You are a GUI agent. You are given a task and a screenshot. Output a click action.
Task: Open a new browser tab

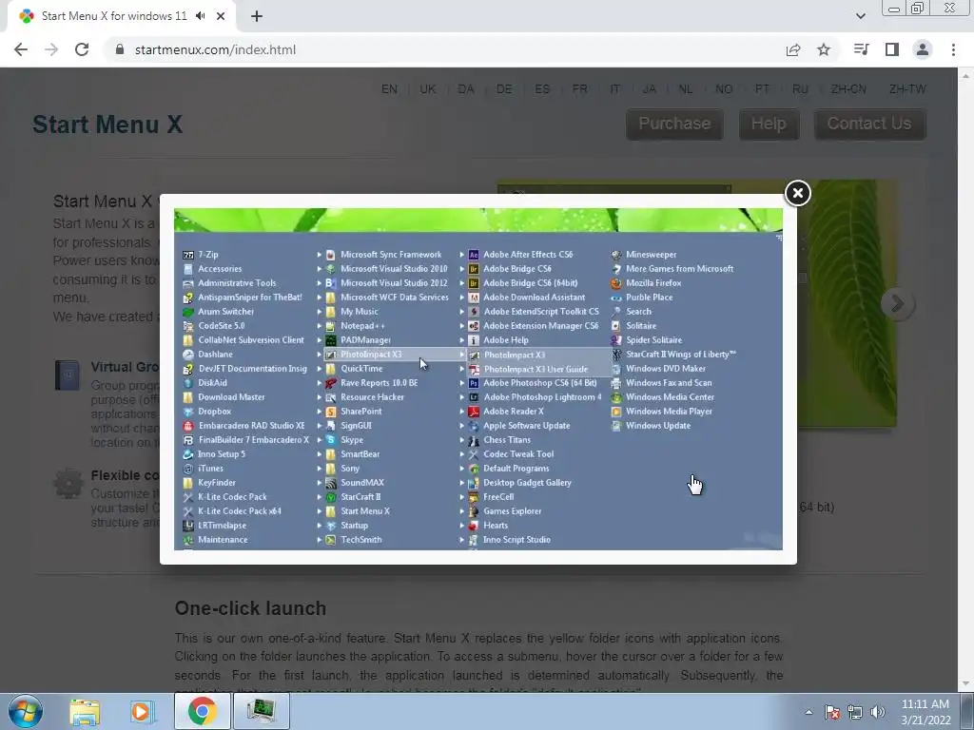pos(257,16)
